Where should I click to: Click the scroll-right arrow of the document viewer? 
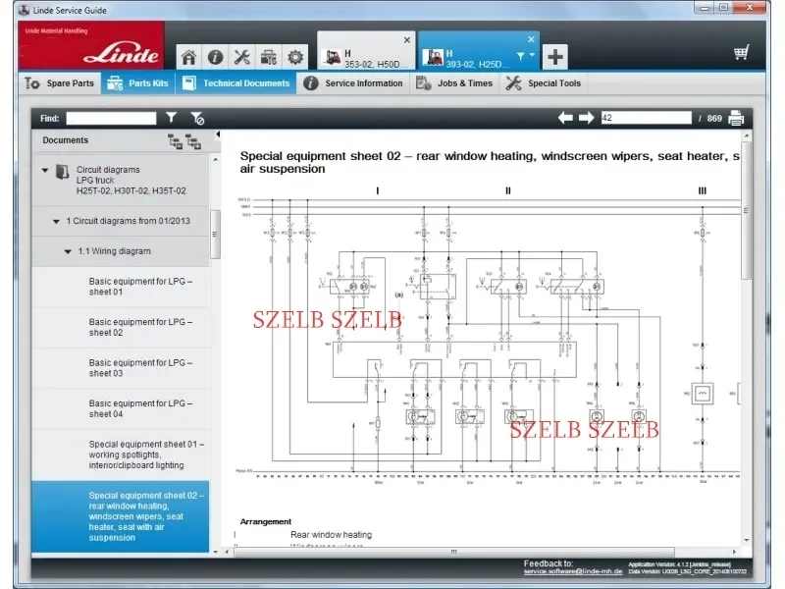tap(734, 552)
